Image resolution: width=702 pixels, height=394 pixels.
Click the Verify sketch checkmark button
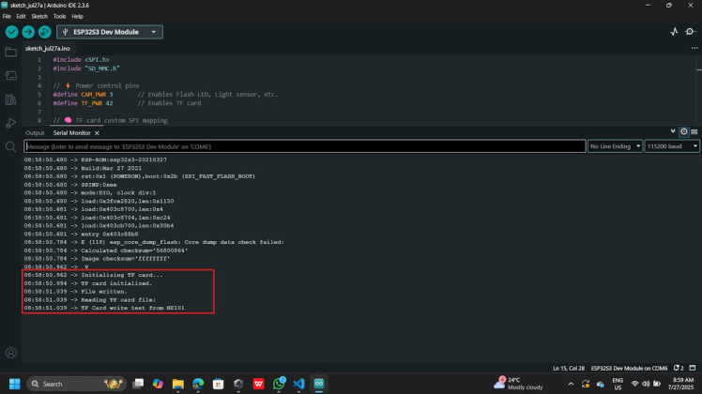pyautogui.click(x=11, y=32)
